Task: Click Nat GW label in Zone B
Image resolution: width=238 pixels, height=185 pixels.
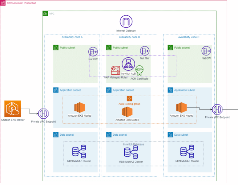Action: (x=145, y=58)
